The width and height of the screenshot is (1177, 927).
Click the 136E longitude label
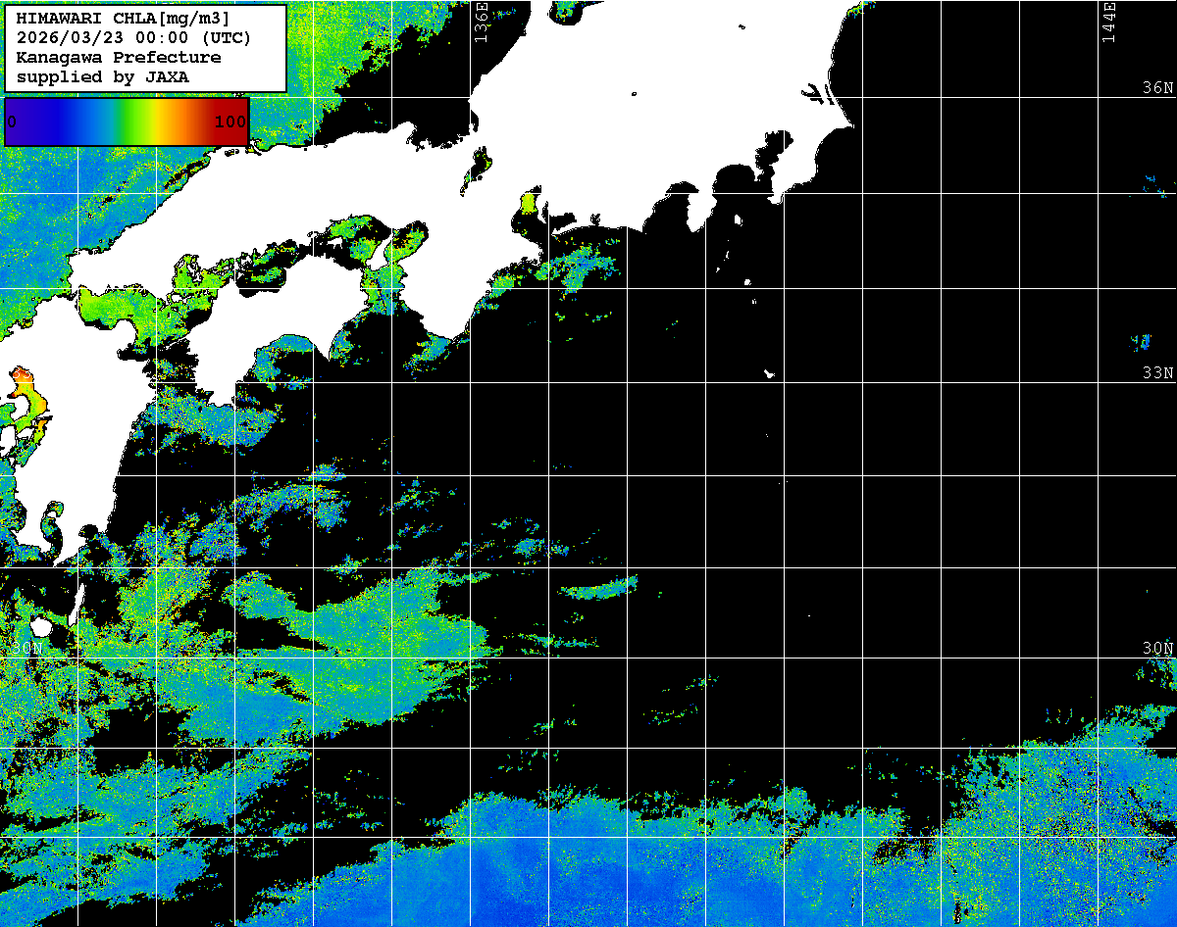tap(481, 20)
